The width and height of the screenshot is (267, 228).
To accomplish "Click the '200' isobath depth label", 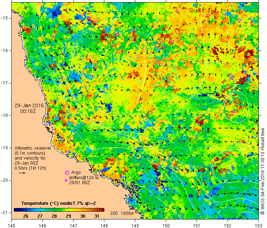I will tap(114, 213).
